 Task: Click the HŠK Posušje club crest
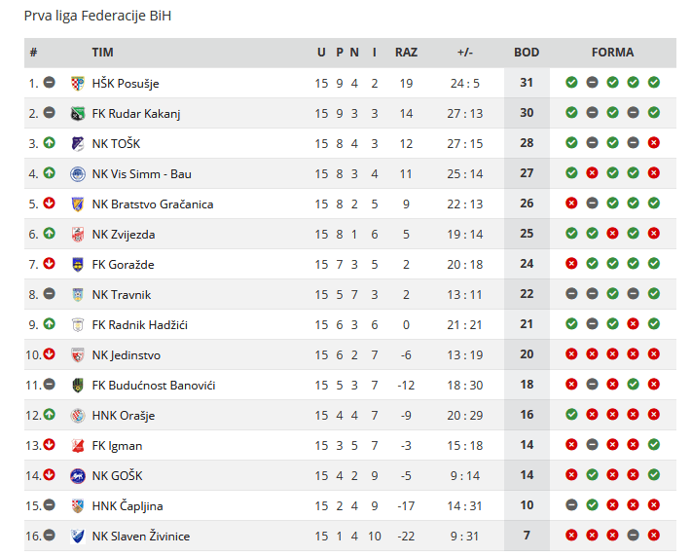coord(78,83)
